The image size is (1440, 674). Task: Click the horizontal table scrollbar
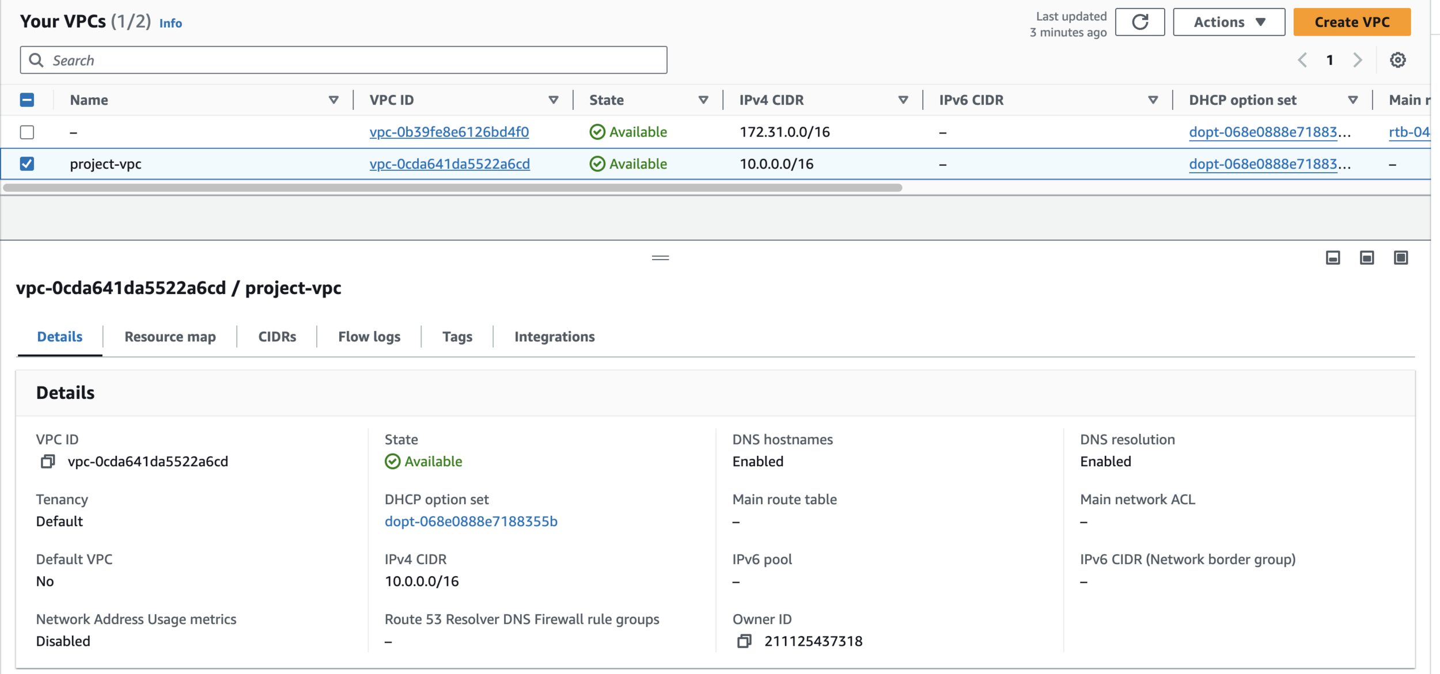click(452, 188)
